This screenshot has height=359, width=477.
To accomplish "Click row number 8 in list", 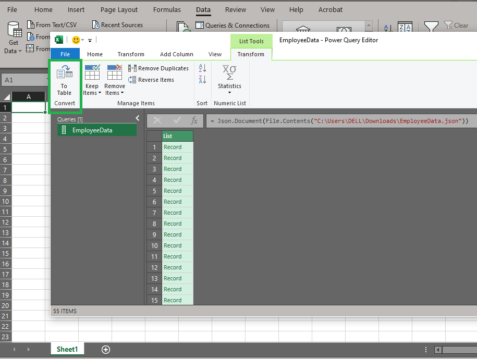I will (x=154, y=224).
